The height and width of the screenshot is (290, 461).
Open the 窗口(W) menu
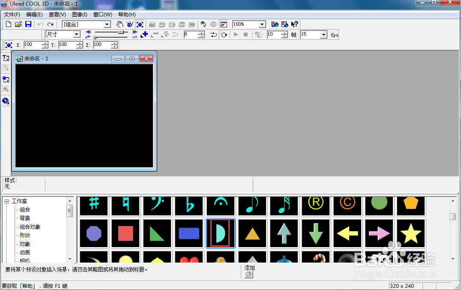(102, 15)
